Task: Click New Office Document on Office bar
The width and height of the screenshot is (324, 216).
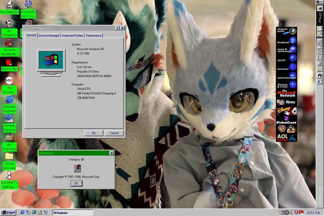Action: [x=320, y=28]
